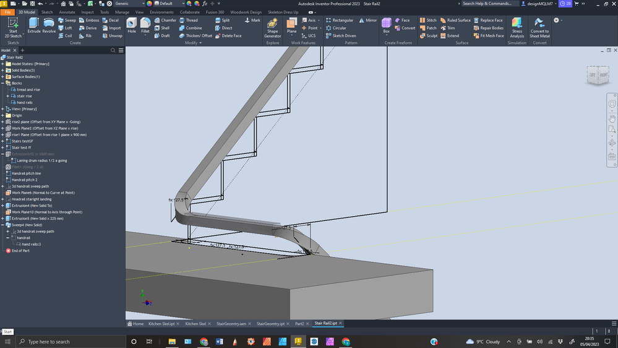Expand the Solid Bodies(3) folder
618x348 pixels.
click(x=2, y=70)
